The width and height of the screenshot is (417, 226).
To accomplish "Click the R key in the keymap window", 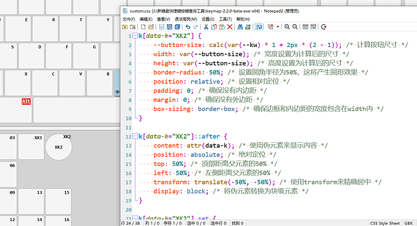I will [x=45, y=29].
